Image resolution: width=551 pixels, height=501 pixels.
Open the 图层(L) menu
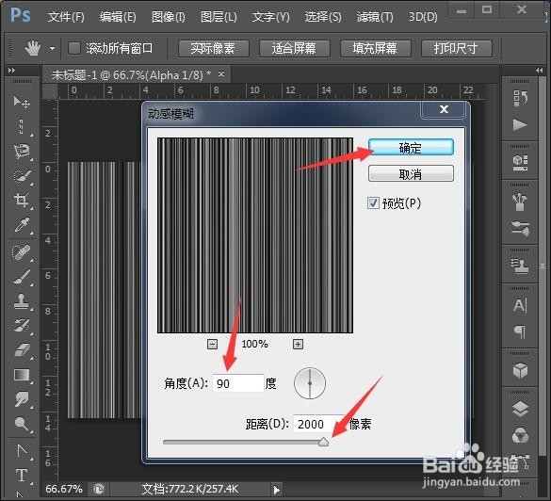[219, 17]
